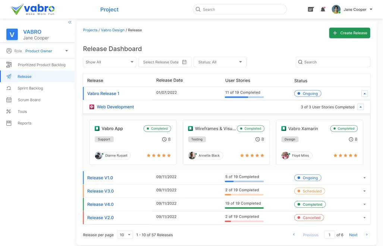Open Sprint Backlog in the sidebar
The height and width of the screenshot is (246, 383).
(30, 88)
